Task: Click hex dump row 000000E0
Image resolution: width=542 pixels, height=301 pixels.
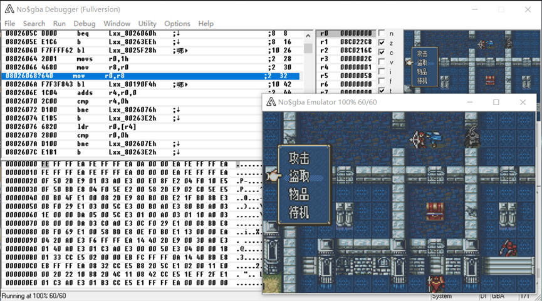Action: [x=132, y=283]
